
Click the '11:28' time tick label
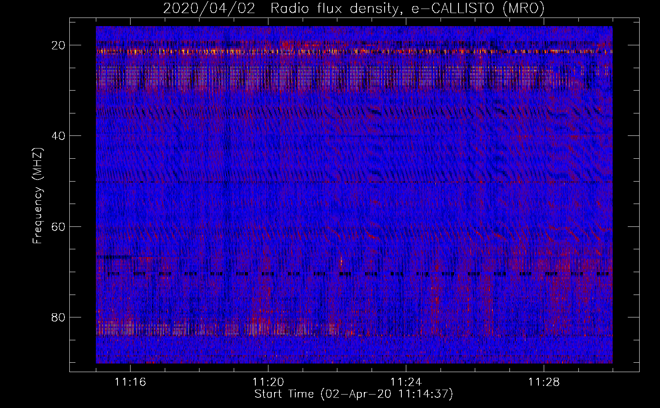(544, 382)
